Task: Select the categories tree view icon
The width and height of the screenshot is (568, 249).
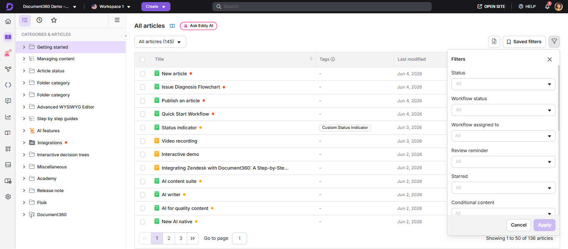Action: coord(25,20)
